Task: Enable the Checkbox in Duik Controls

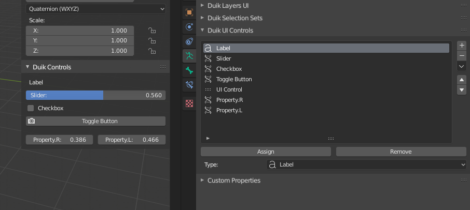Action: [31, 108]
